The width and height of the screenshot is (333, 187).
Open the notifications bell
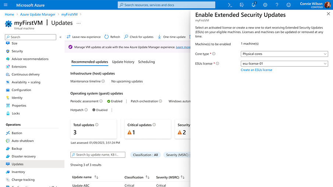254,5
